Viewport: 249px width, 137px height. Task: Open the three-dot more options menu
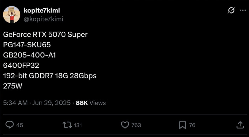tap(243, 10)
